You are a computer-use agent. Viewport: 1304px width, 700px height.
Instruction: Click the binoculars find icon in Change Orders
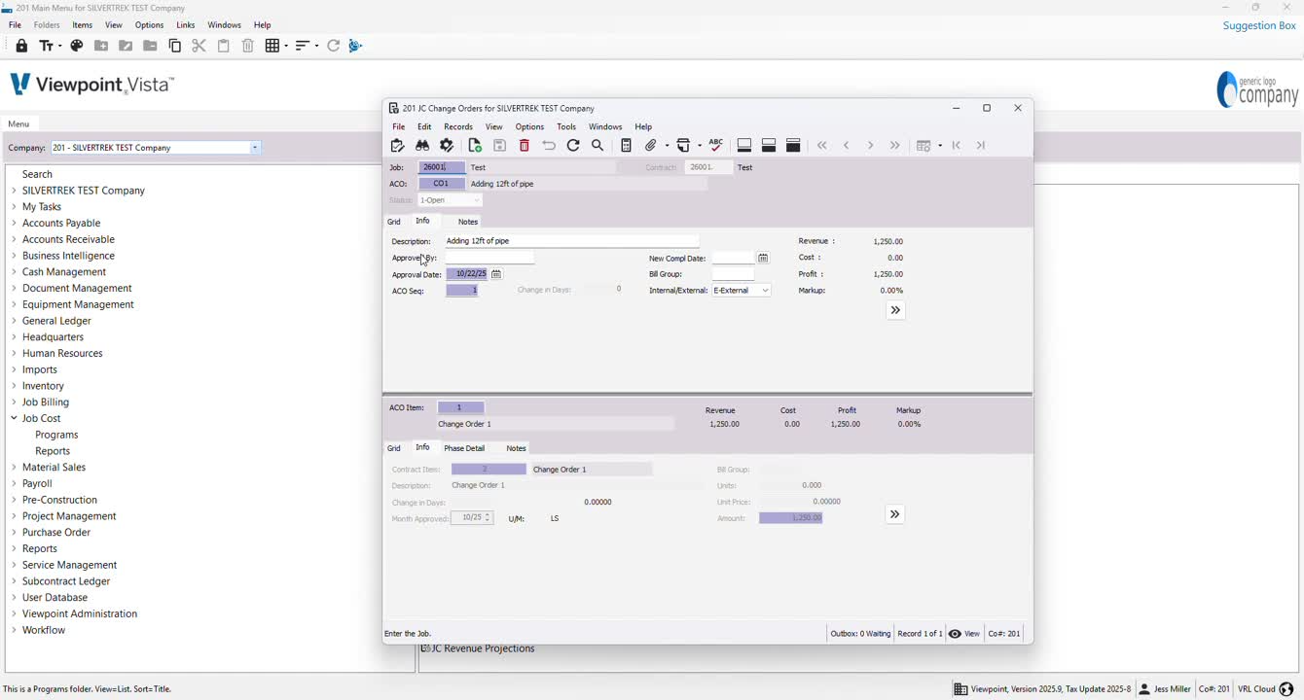pyautogui.click(x=422, y=146)
